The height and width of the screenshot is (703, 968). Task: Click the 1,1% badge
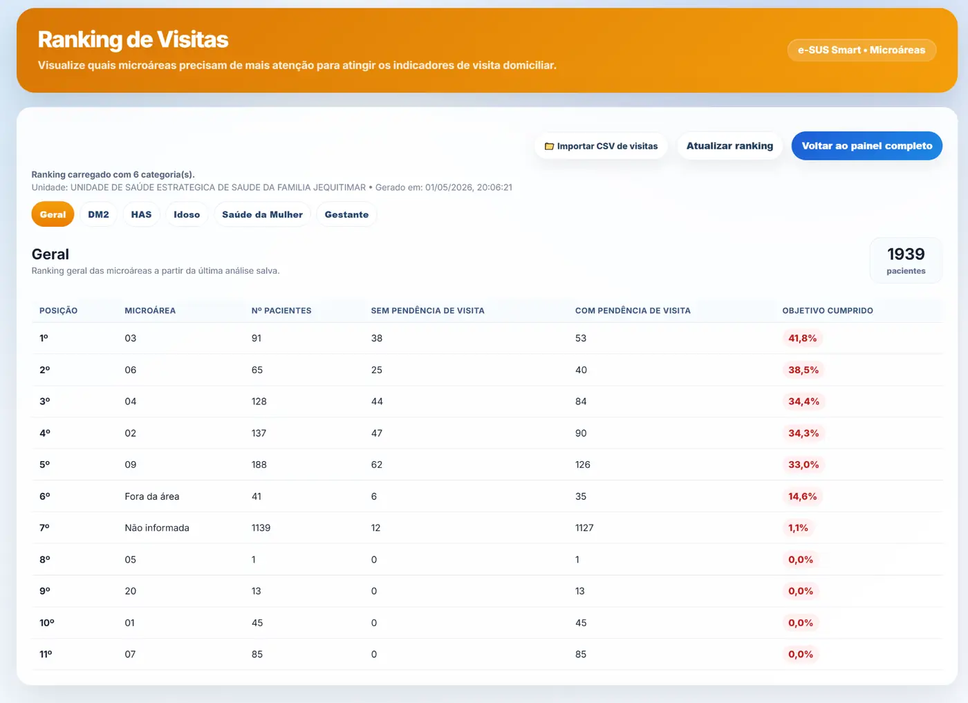(798, 527)
